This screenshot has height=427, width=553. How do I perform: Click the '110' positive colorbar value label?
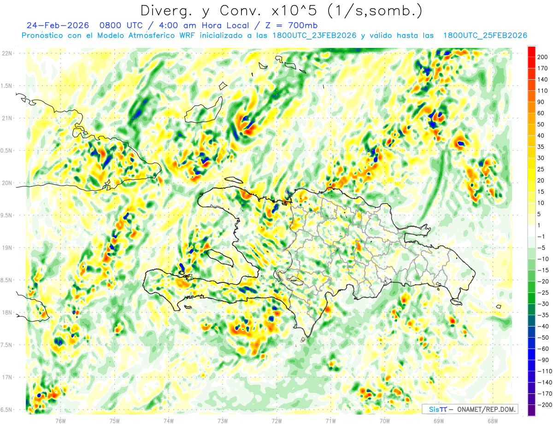pyautogui.click(x=542, y=91)
